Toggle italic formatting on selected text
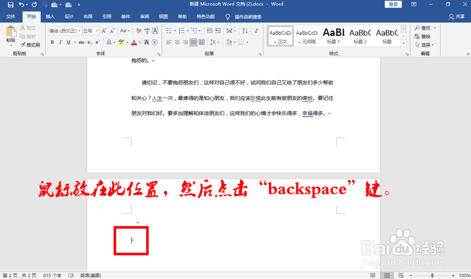This screenshot has width=471, height=279. click(60, 42)
